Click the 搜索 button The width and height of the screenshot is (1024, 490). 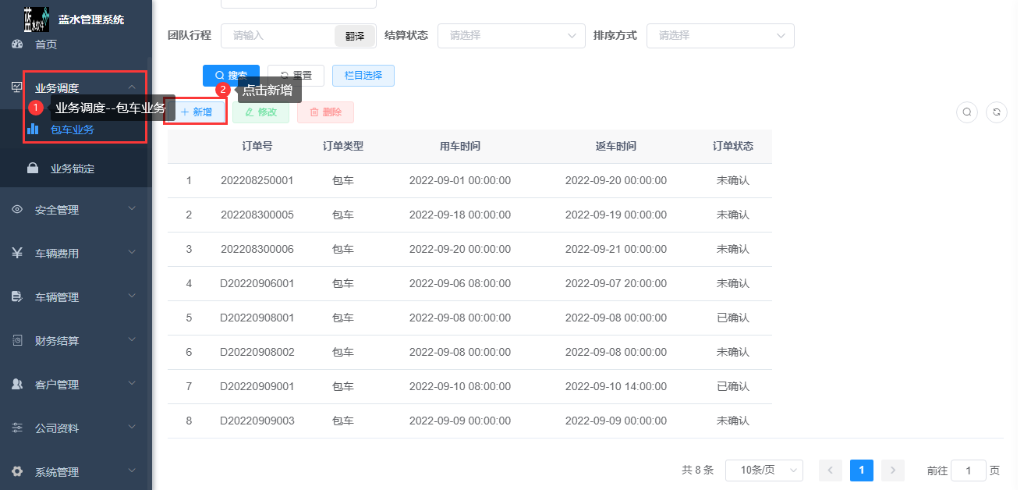(231, 76)
